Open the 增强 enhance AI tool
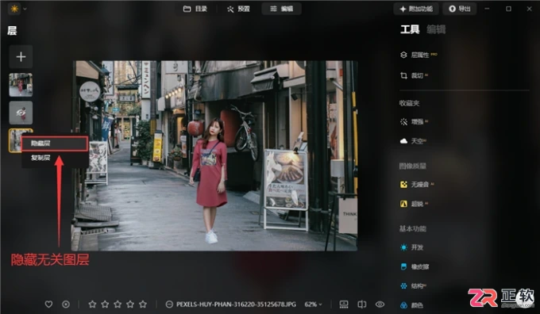 click(x=414, y=122)
